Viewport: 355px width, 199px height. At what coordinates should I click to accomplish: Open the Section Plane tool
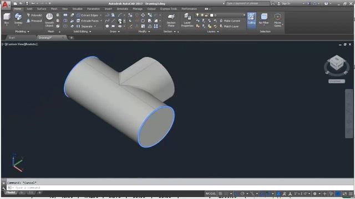pyautogui.click(x=171, y=20)
